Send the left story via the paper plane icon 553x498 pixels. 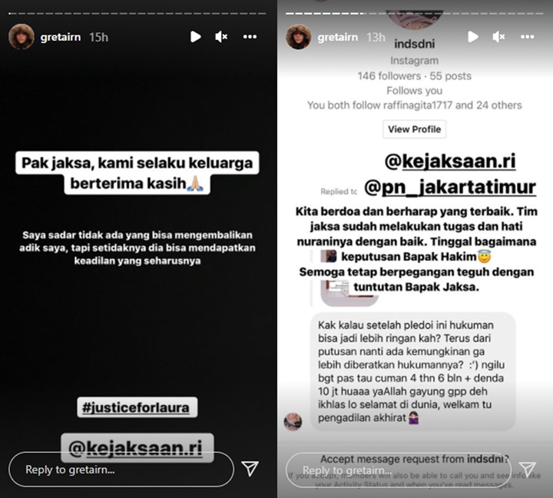[x=250, y=469]
